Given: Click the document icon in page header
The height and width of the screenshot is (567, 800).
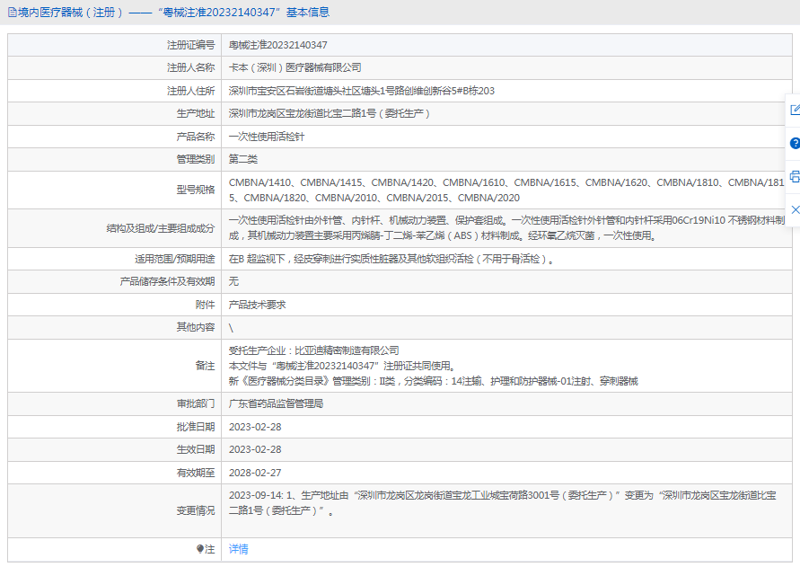Looking at the screenshot, I should click(13, 13).
